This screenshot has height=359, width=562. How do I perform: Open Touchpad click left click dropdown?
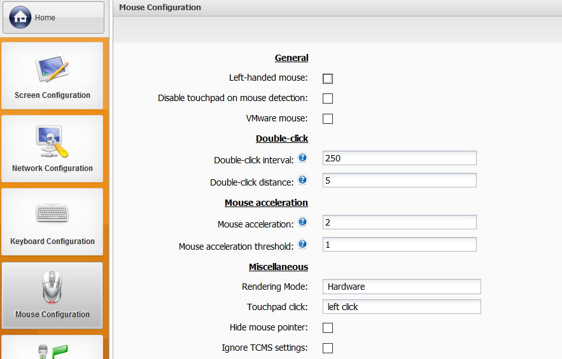(402, 307)
